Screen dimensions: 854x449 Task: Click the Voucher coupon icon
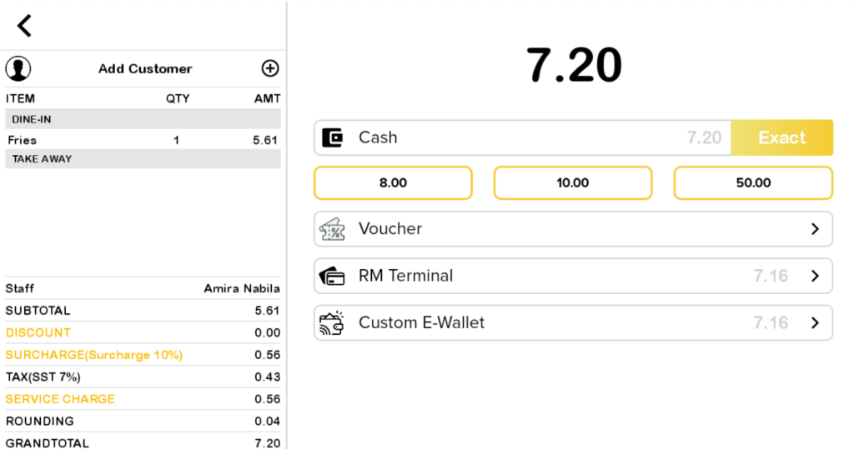333,229
